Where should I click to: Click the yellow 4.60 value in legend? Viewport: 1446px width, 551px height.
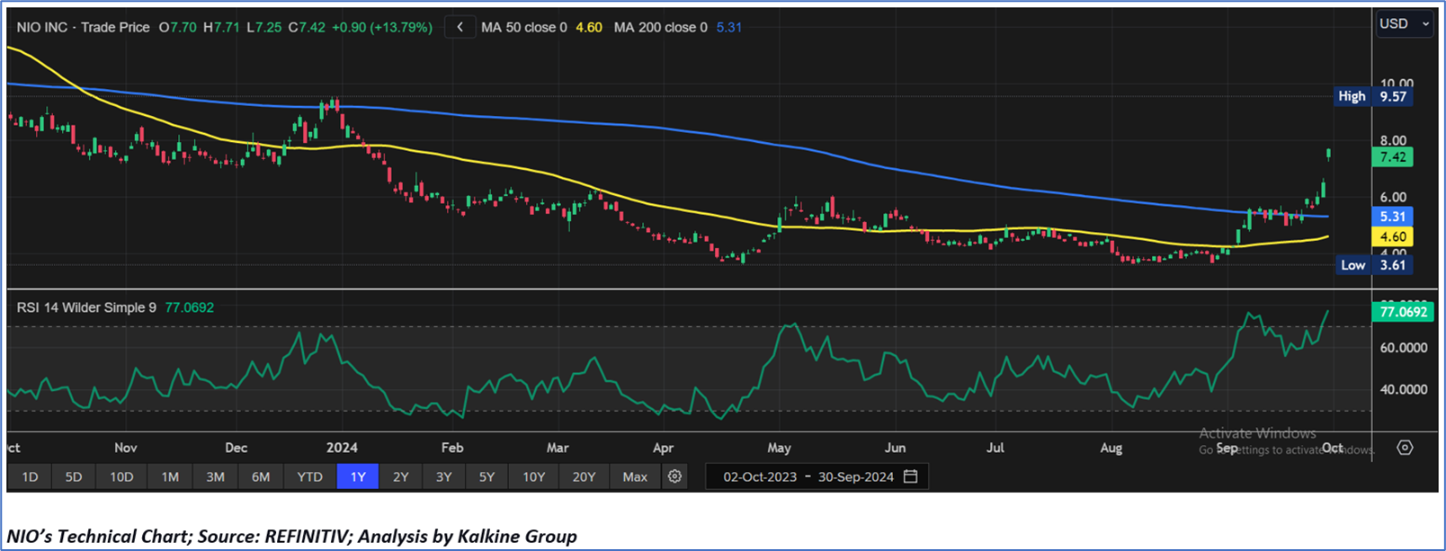[x=589, y=28]
